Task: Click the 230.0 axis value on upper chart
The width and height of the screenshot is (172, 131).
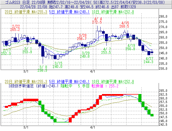Action: (163, 69)
